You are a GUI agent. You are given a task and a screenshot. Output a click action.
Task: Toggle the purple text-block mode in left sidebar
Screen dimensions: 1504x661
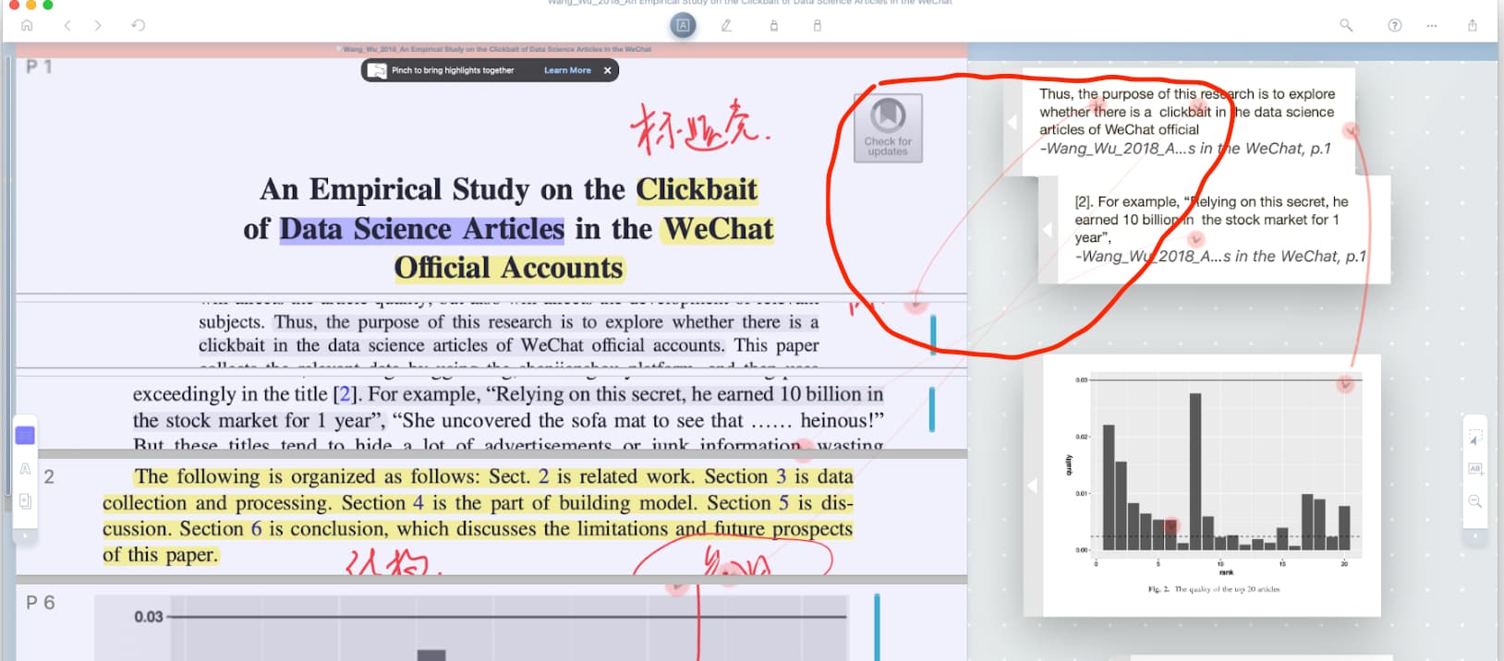[x=25, y=436]
